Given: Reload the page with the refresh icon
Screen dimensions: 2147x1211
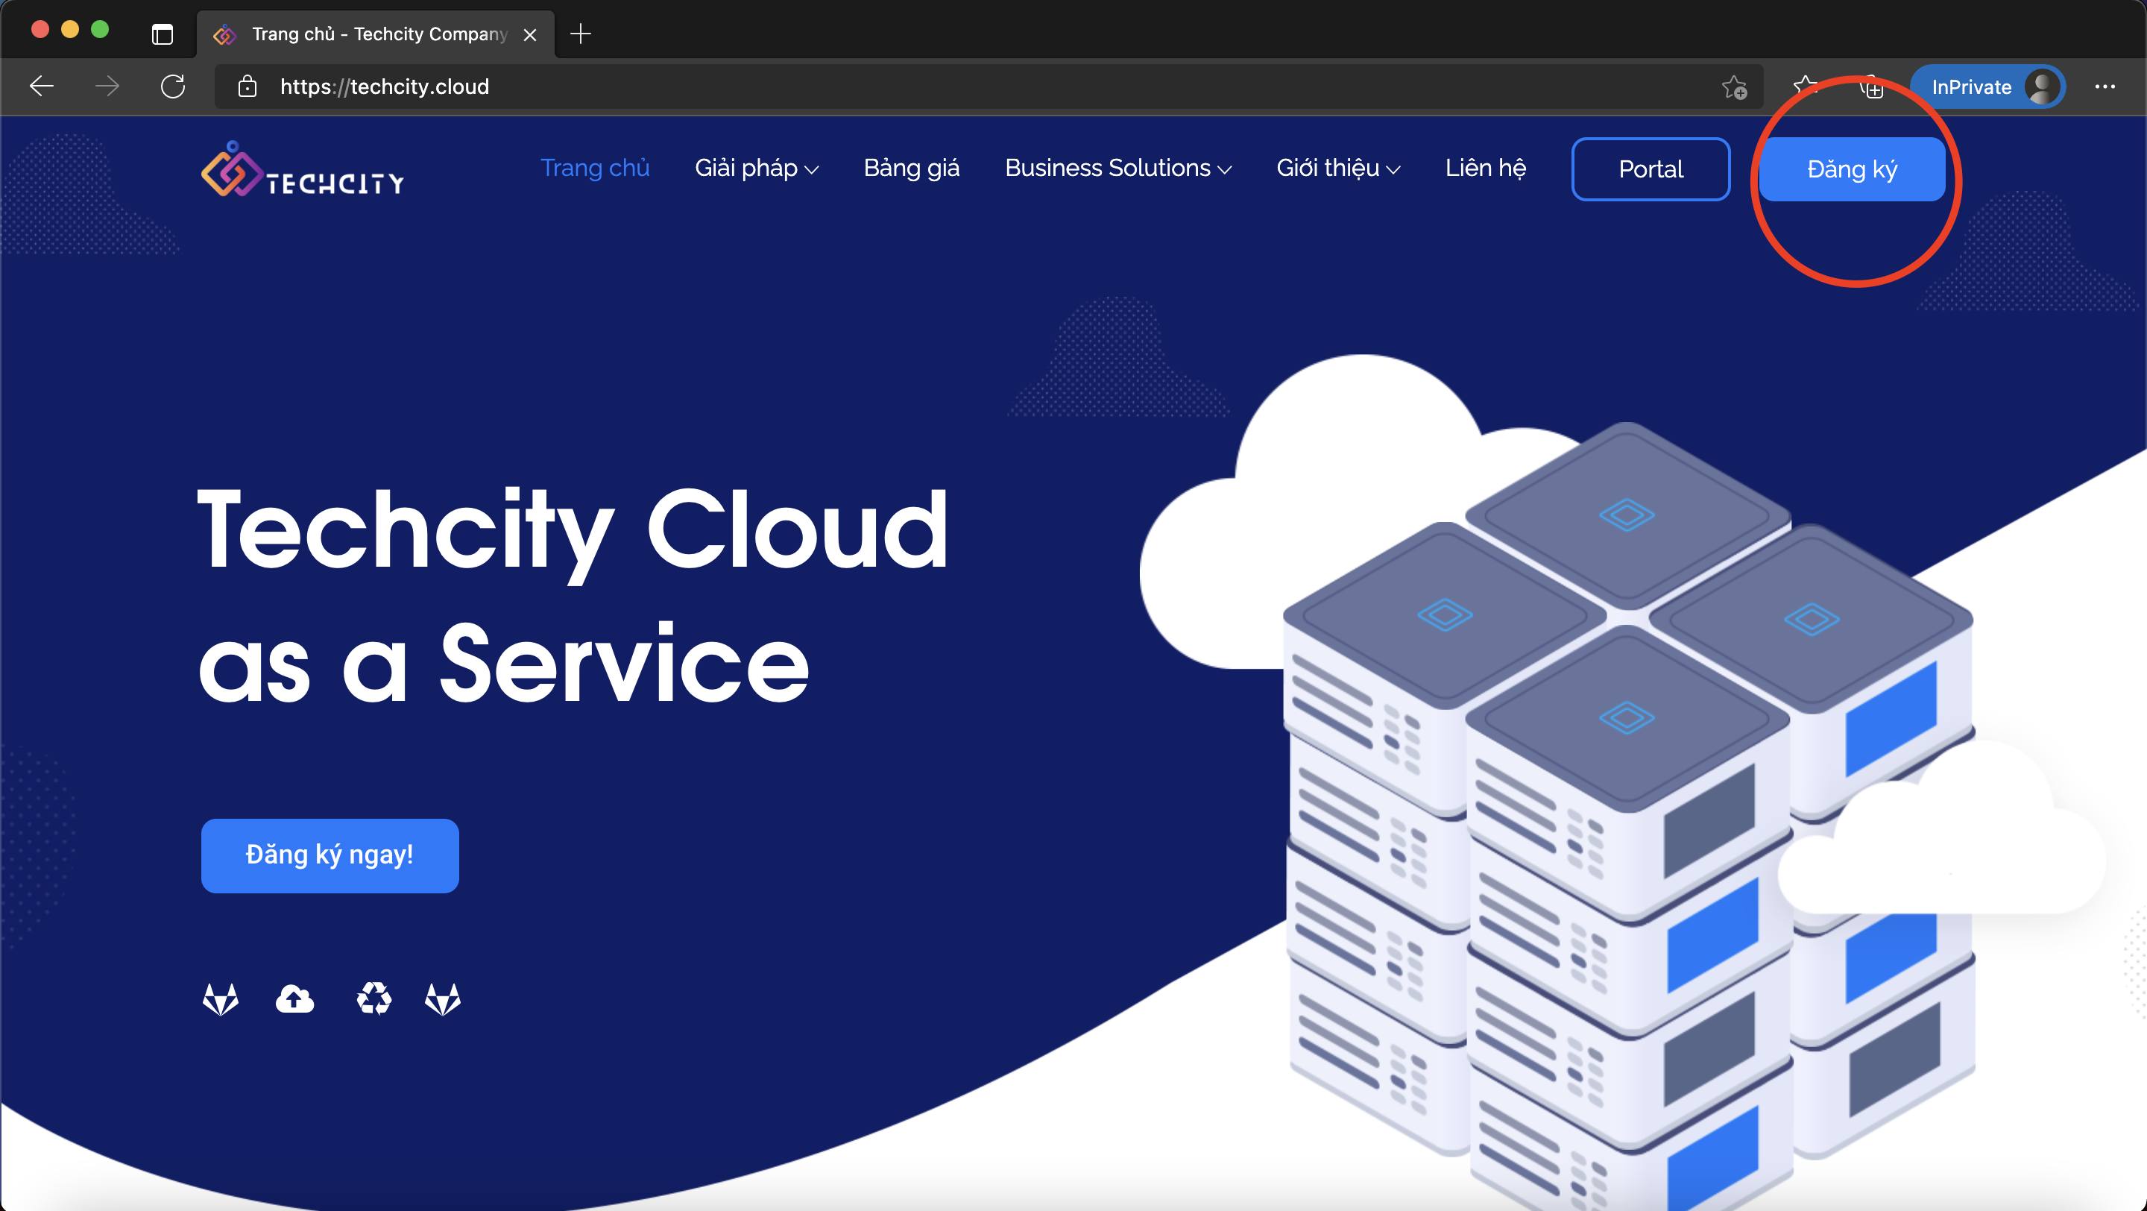Looking at the screenshot, I should pyautogui.click(x=174, y=86).
